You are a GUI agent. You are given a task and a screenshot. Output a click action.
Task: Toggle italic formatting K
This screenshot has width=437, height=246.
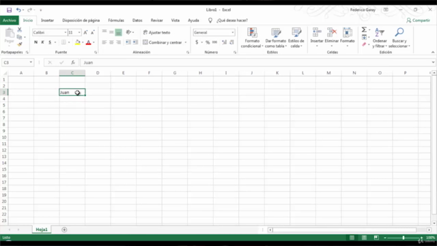[x=42, y=42]
